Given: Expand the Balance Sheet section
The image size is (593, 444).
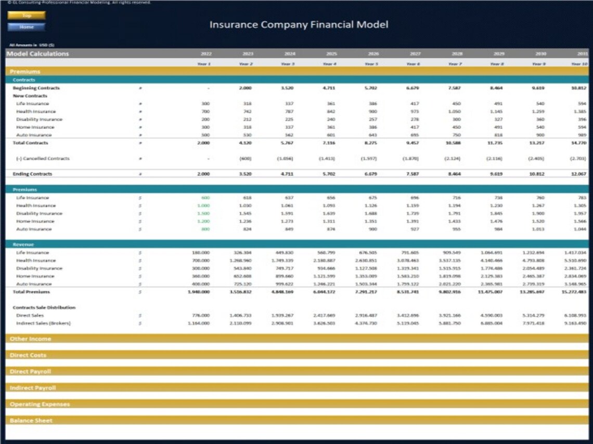Looking at the screenshot, I should 31,420.
